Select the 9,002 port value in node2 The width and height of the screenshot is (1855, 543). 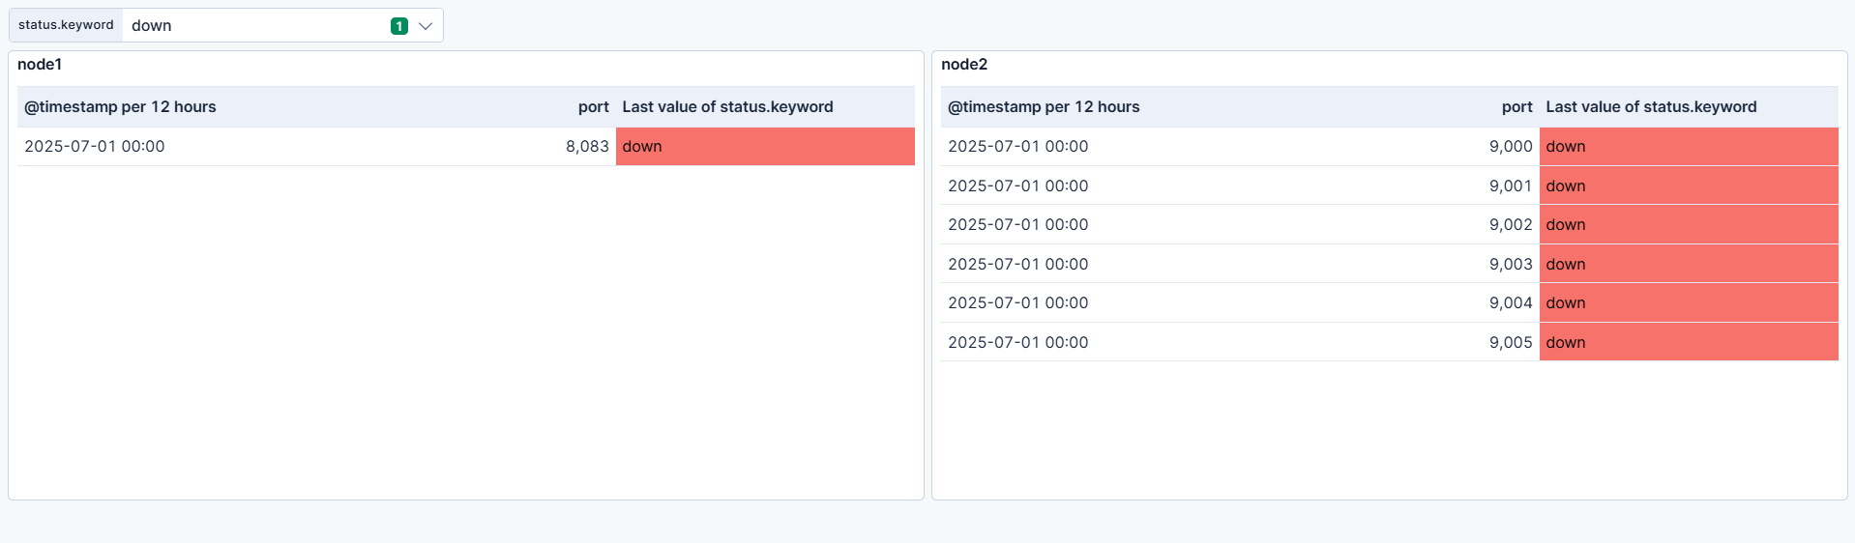(1511, 225)
